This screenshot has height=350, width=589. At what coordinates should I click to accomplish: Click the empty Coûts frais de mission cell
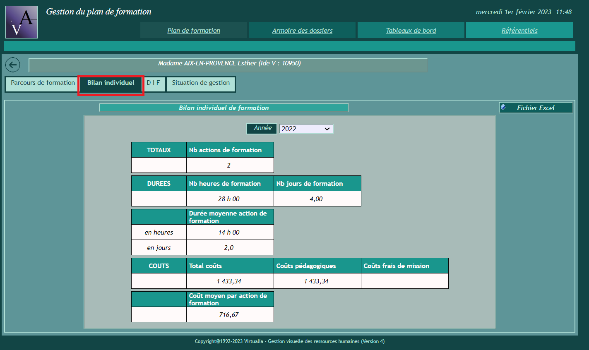[404, 281]
